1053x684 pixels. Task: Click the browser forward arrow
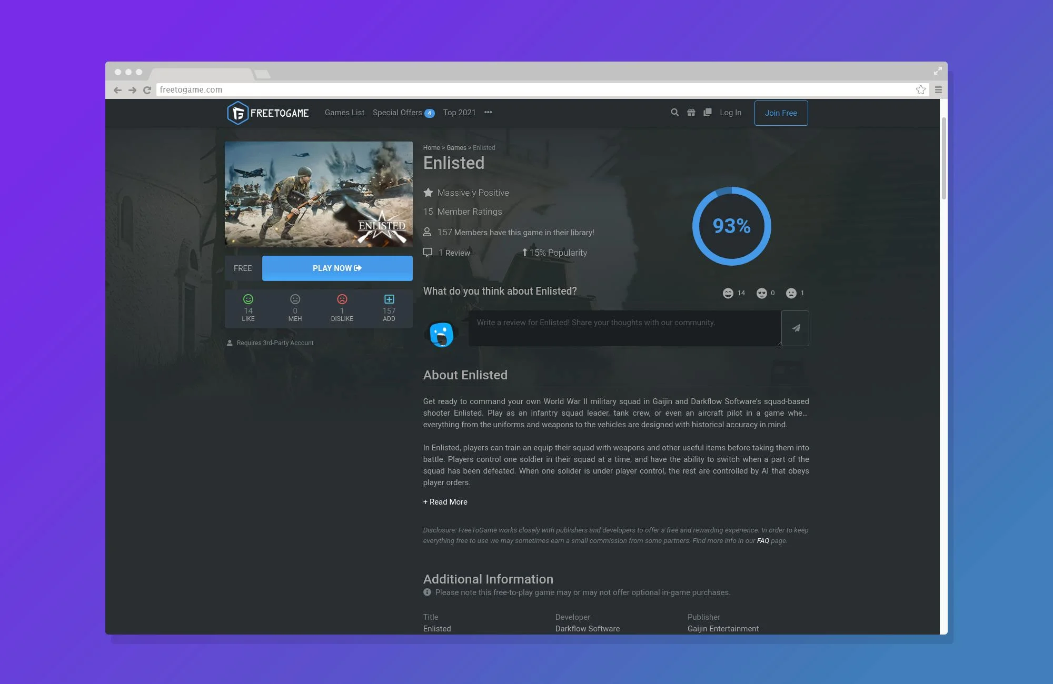point(132,90)
